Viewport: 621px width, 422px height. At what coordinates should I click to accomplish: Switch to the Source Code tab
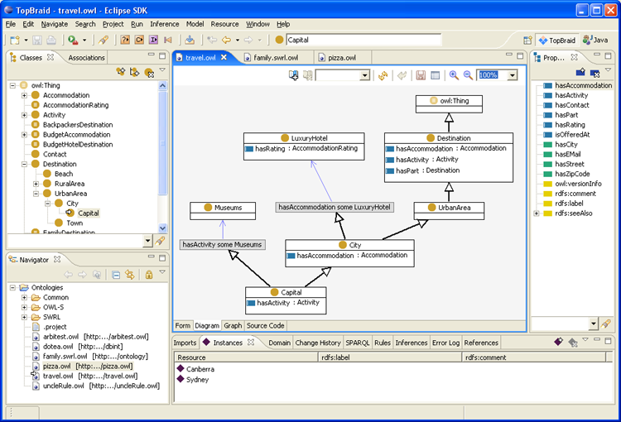click(265, 326)
